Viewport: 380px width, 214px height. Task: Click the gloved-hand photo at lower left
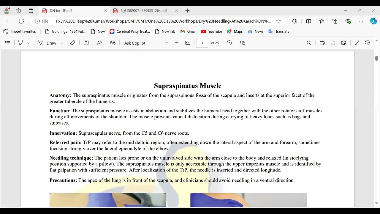pos(107,200)
